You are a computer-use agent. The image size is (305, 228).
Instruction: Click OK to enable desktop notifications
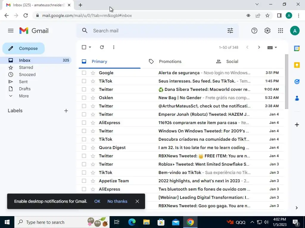pyautogui.click(x=97, y=201)
